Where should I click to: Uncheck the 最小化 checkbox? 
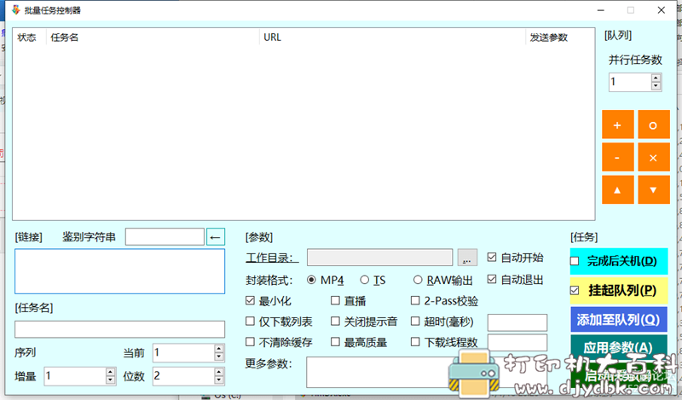250,300
